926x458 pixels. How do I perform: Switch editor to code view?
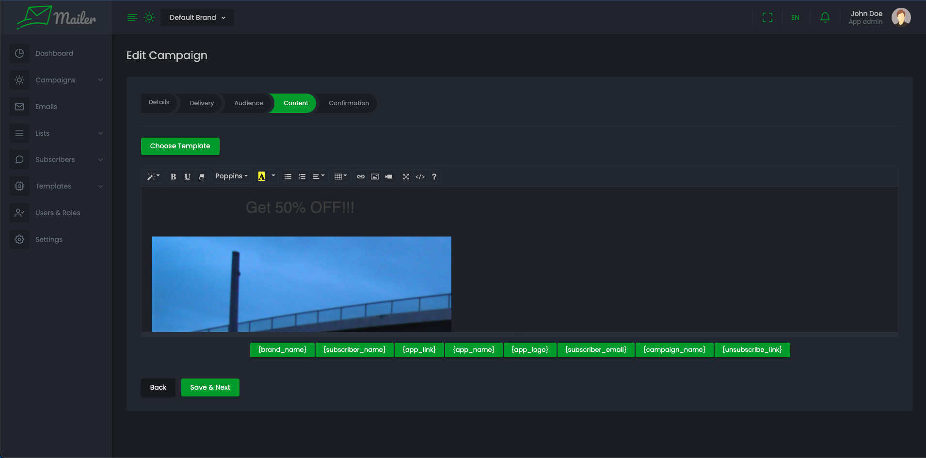click(420, 177)
